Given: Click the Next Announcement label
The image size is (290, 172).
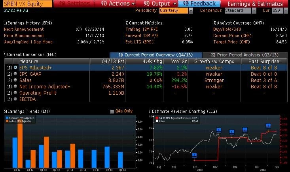Looking at the screenshot, I should pos(24,29).
